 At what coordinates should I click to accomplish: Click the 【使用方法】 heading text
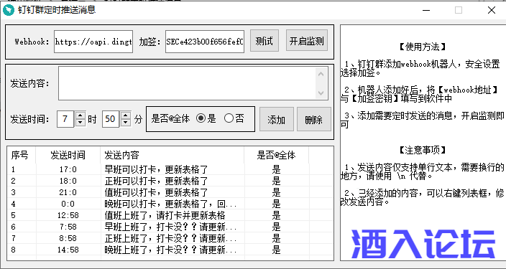(x=423, y=47)
